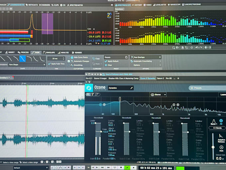The width and height of the screenshot is (226, 170).
Task: Click the back arrow in spectroscope toolbar
Action: tap(206, 47)
